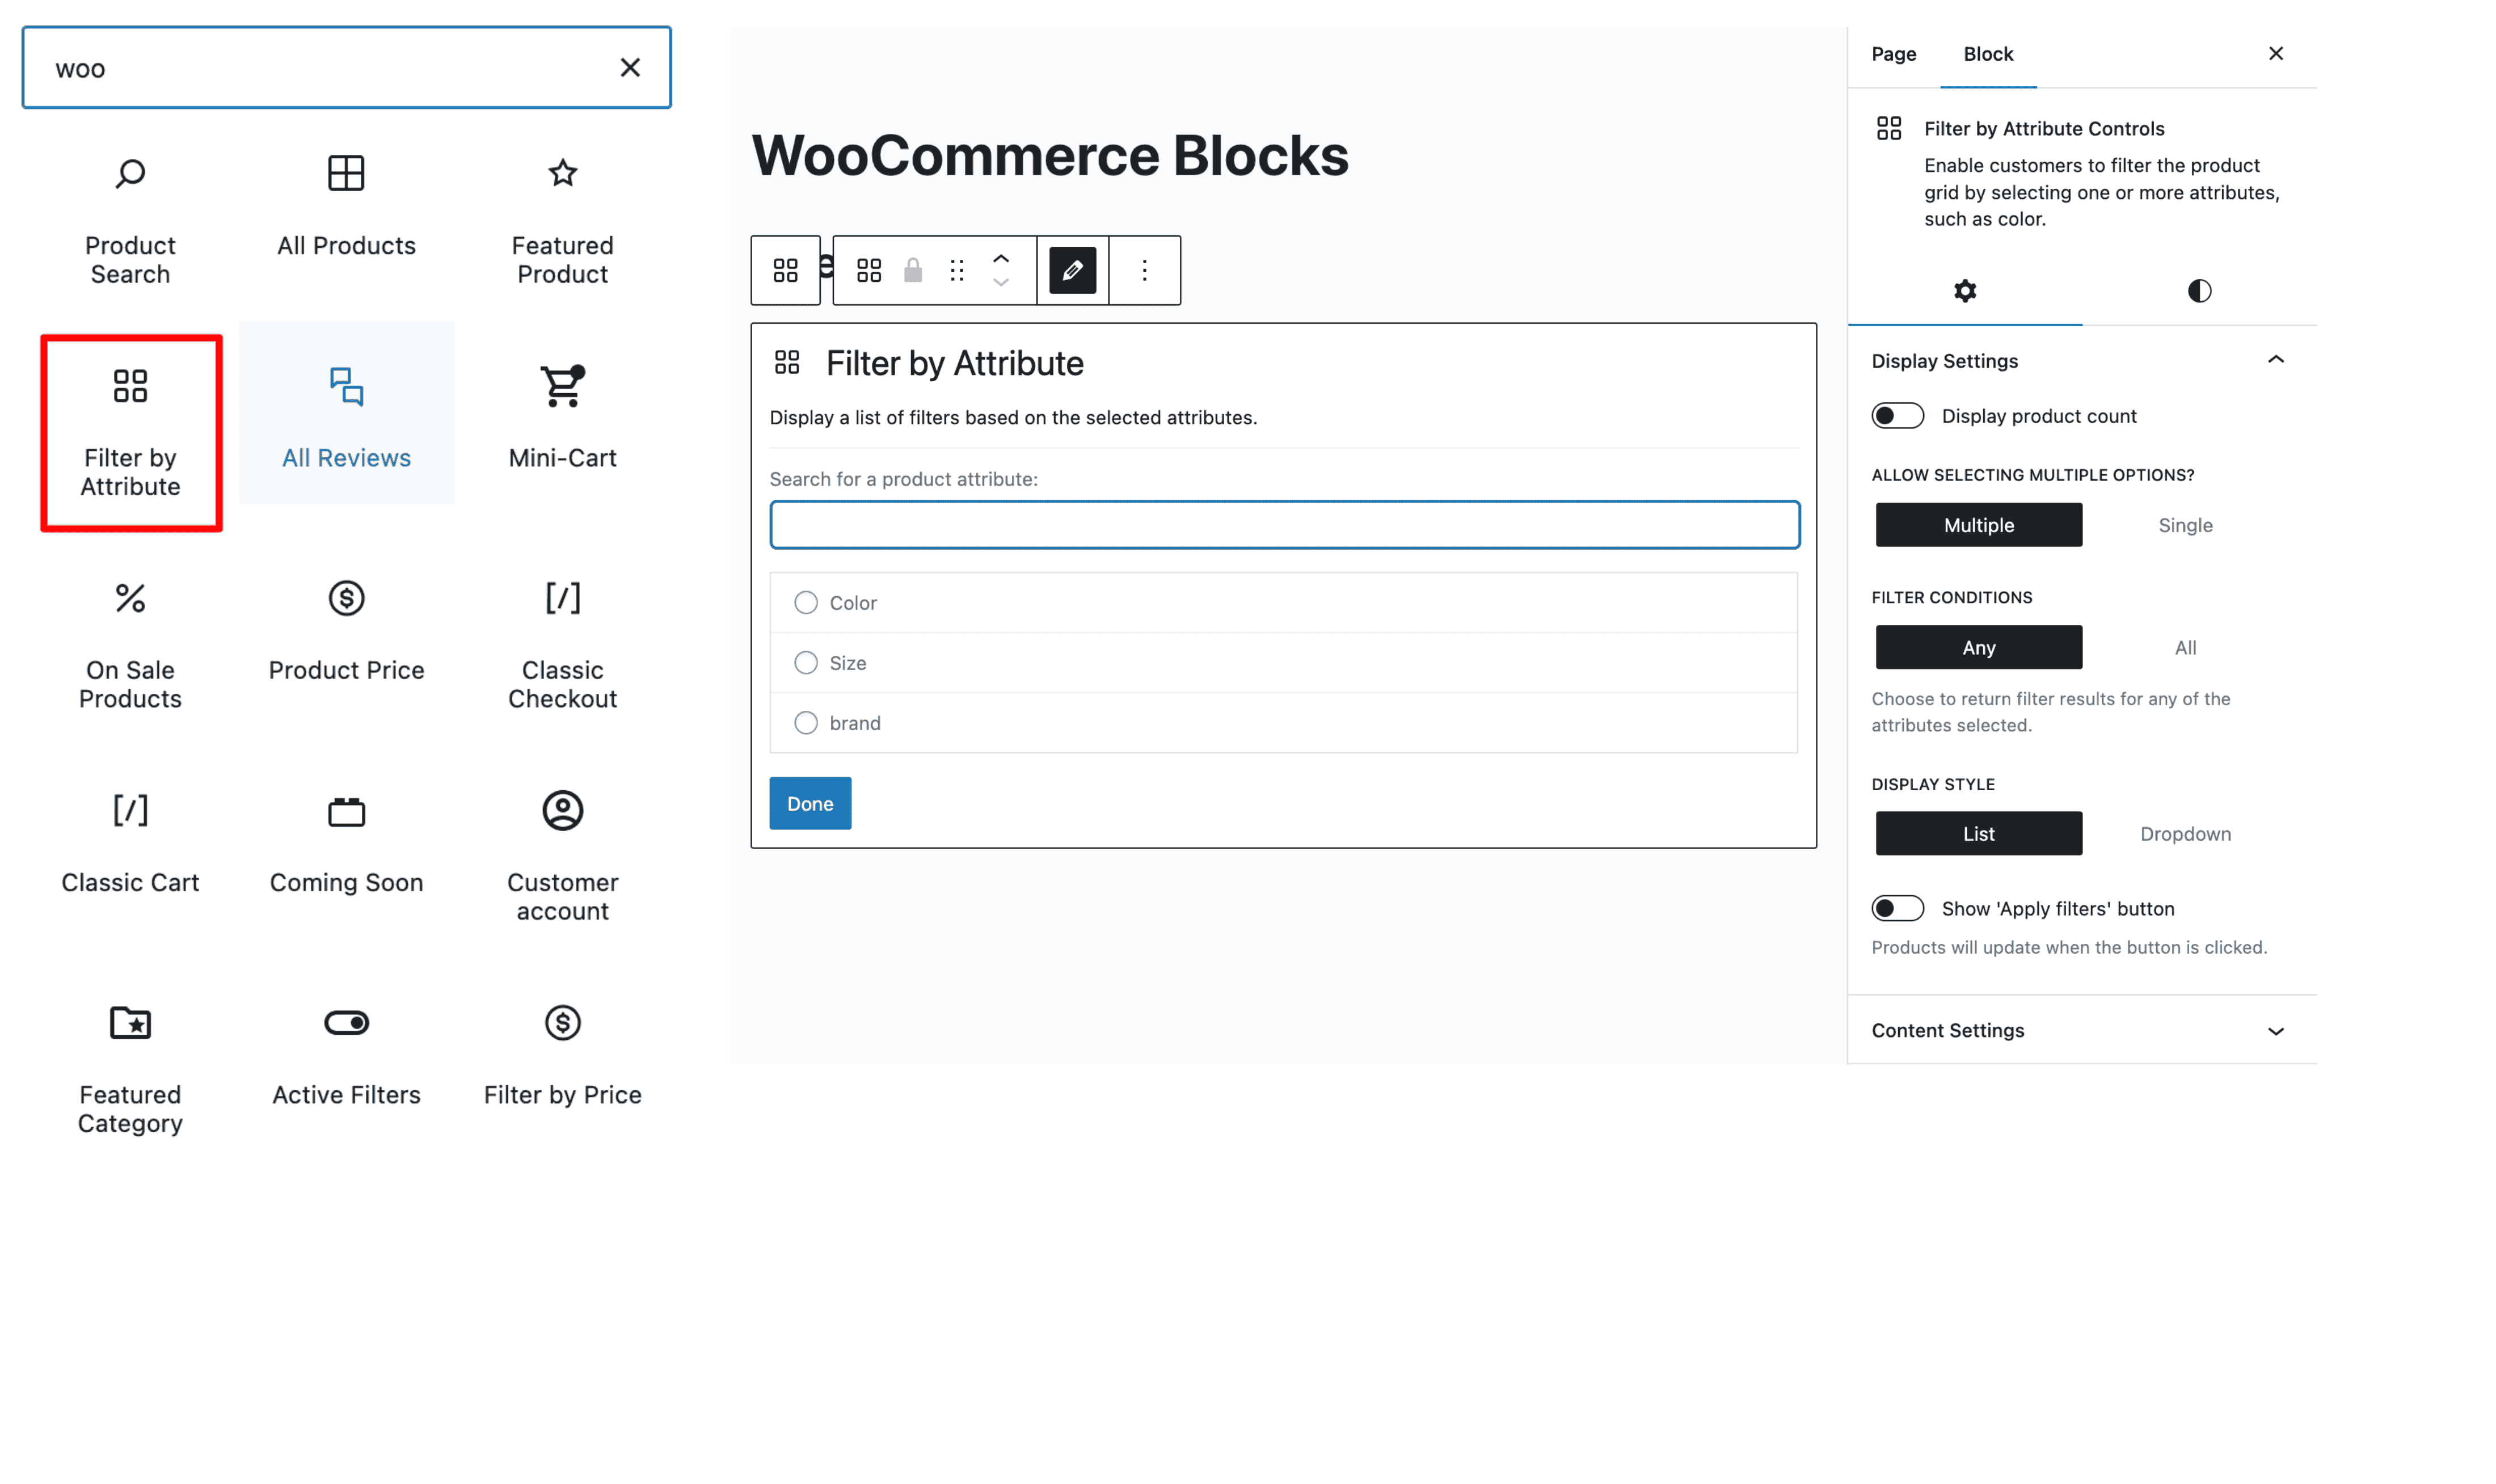This screenshot has height=1484, width=2496.
Task: Insert the All Reviews block
Action: (x=346, y=412)
